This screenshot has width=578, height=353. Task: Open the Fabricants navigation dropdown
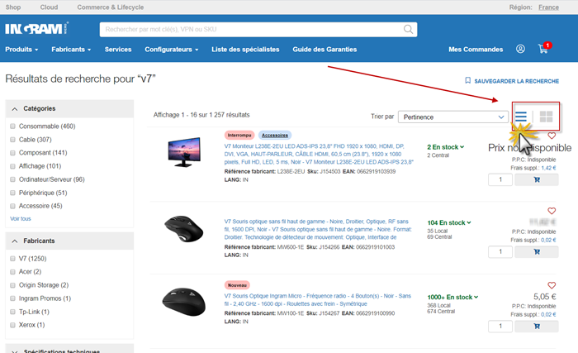coord(71,50)
